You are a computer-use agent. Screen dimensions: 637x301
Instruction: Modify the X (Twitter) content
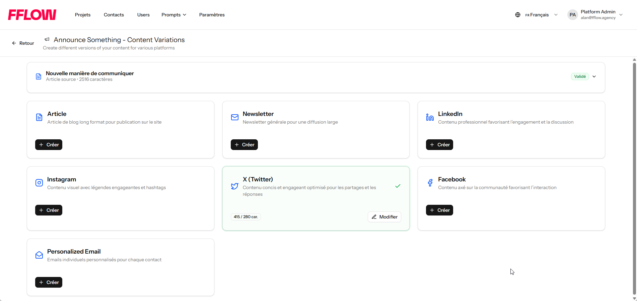[x=384, y=217]
